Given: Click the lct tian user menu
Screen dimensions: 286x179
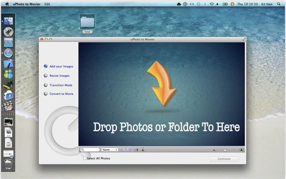Looking at the screenshot, I should [x=267, y=4].
